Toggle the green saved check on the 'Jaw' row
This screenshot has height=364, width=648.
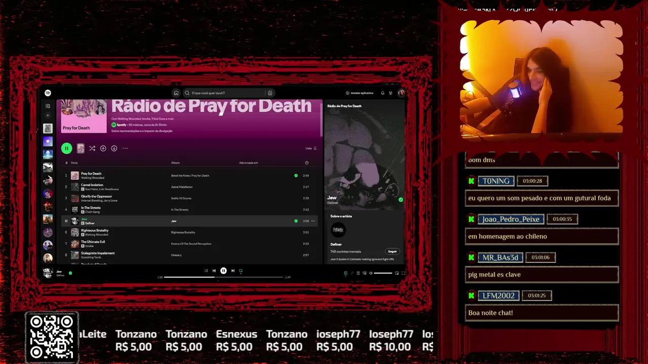[296, 221]
